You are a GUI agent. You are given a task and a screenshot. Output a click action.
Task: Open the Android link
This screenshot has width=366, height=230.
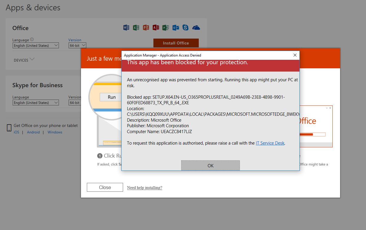[x=33, y=132]
